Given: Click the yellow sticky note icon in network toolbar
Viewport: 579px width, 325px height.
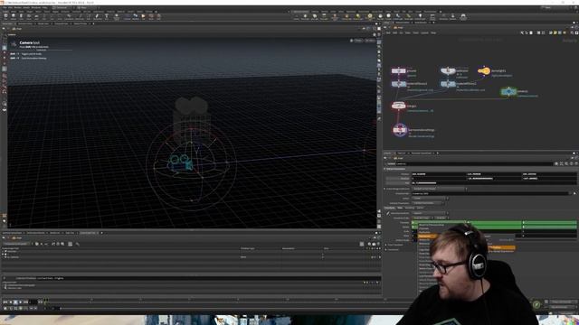Looking at the screenshot, I should (555, 32).
